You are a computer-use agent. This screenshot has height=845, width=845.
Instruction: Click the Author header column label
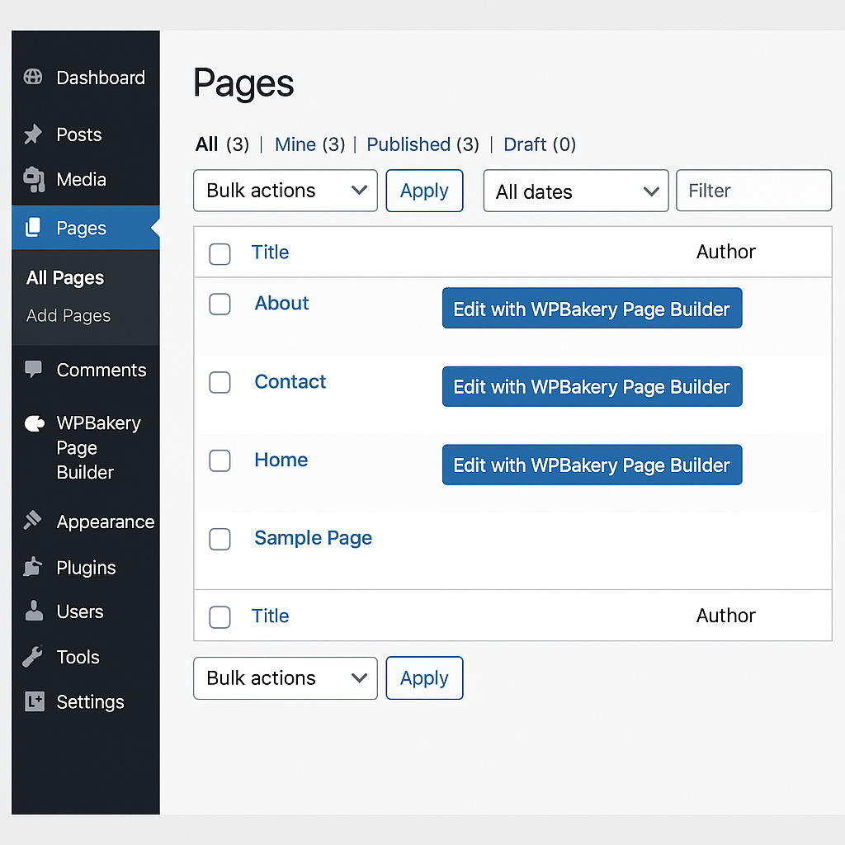coord(726,252)
